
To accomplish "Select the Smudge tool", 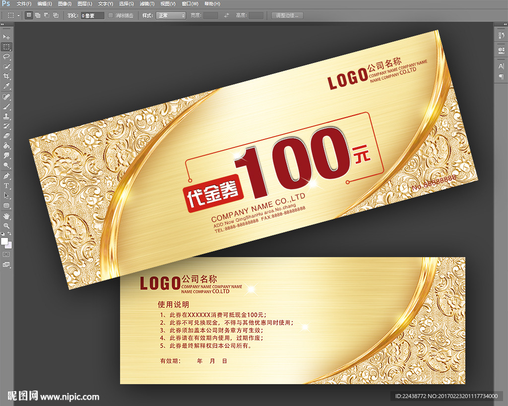I will pyautogui.click(x=6, y=155).
